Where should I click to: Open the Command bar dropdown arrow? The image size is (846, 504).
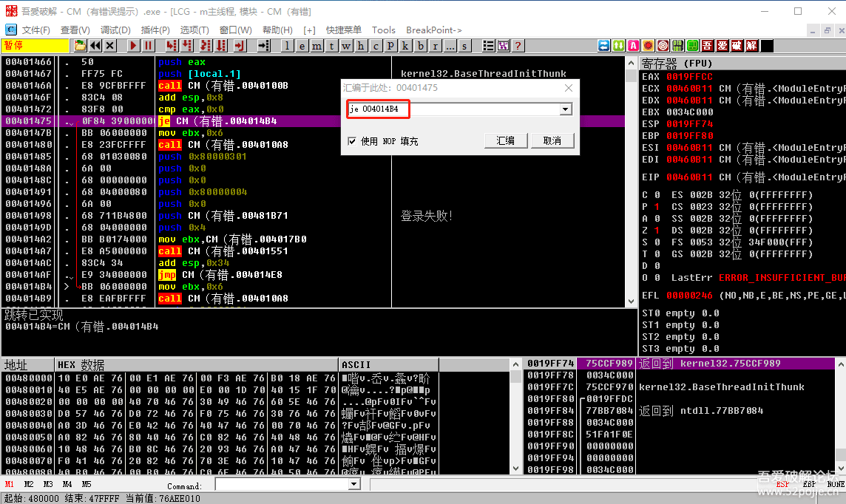(x=352, y=485)
